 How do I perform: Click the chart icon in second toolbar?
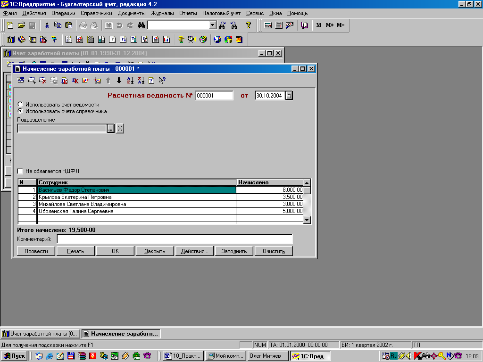point(167,40)
